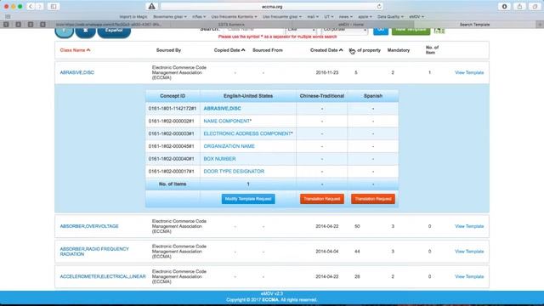View Template for ABSORBER,RADIO FREQUENCY RADIATION
The image size is (544, 306).
pos(469,252)
